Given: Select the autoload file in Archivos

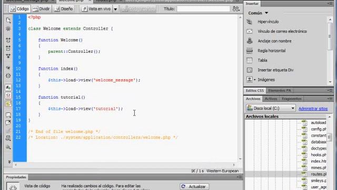Looking at the screenshot, I should coord(318,122).
